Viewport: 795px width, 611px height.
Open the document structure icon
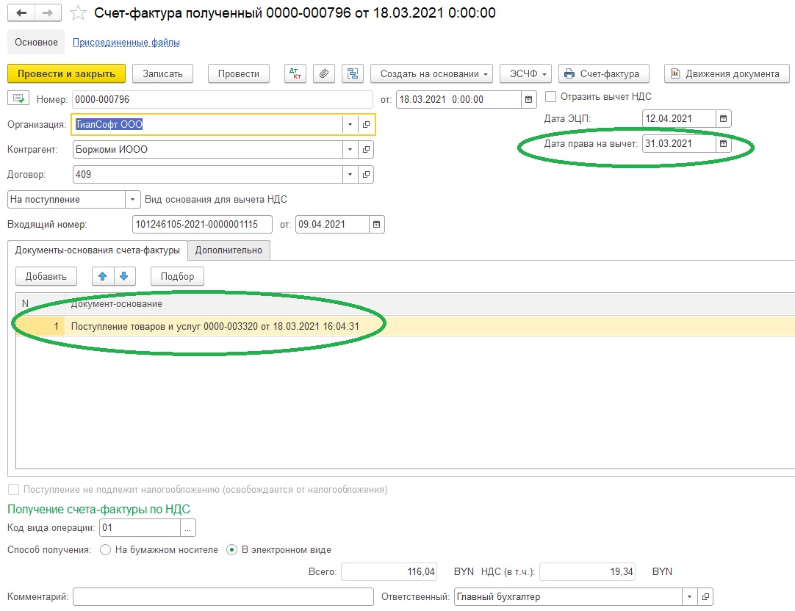pos(353,73)
